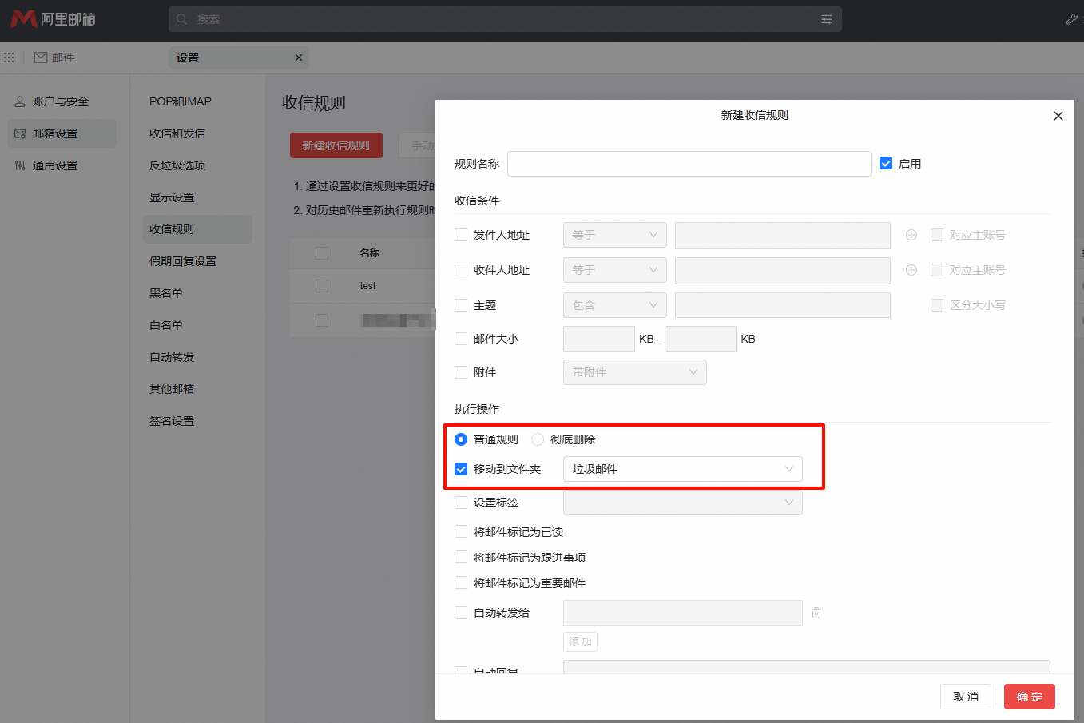Click the Alibaba Mail logo
Image resolution: width=1084 pixels, height=723 pixels.
click(x=53, y=19)
